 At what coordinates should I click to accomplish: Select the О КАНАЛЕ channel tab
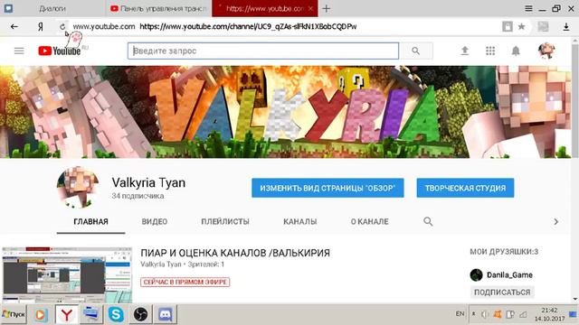370,221
